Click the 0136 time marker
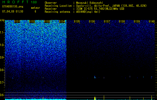Screen dimensions: 157x100 click(x=92, y=21)
